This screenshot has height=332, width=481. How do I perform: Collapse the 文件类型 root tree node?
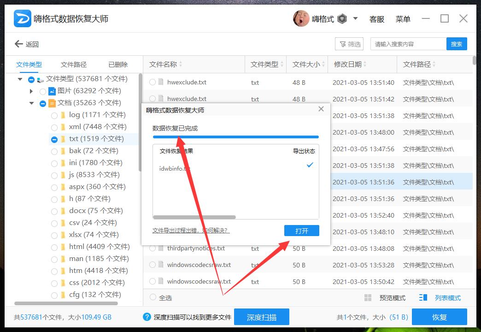(20, 79)
